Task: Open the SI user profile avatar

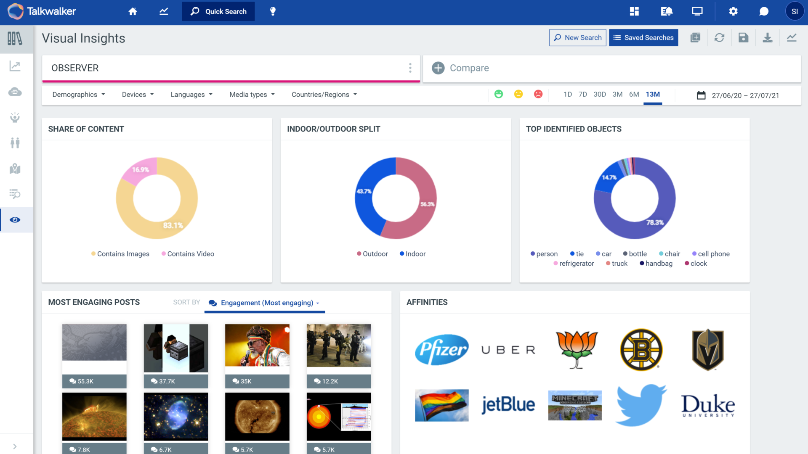Action: click(x=795, y=11)
